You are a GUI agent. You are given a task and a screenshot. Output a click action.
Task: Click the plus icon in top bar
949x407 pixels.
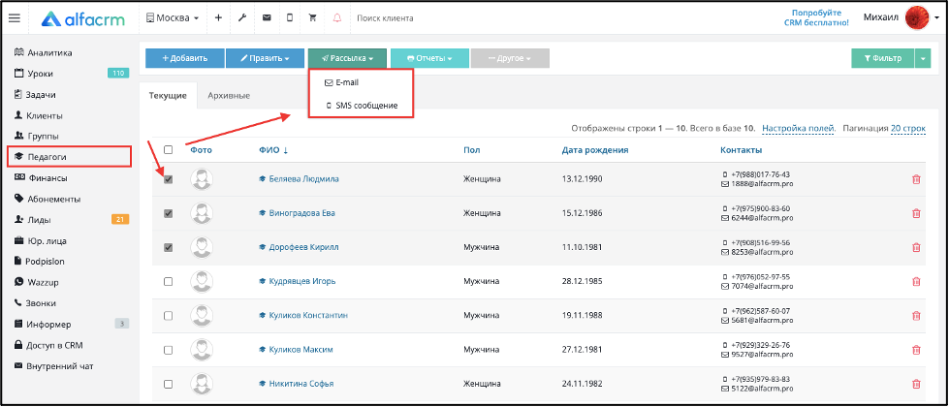(x=218, y=18)
